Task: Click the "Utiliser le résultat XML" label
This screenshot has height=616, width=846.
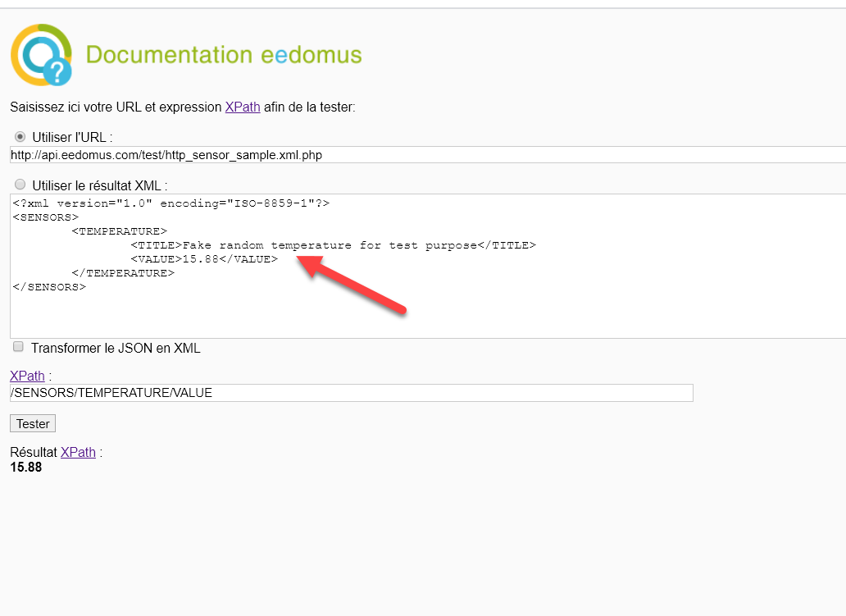Action: pyautogui.click(x=100, y=185)
